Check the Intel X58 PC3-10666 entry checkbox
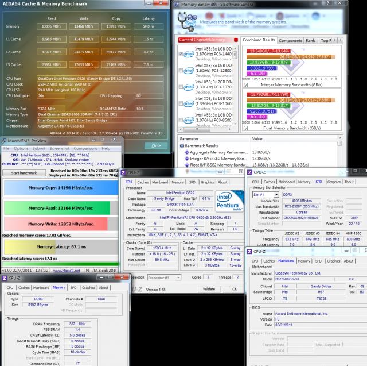 [181, 103]
